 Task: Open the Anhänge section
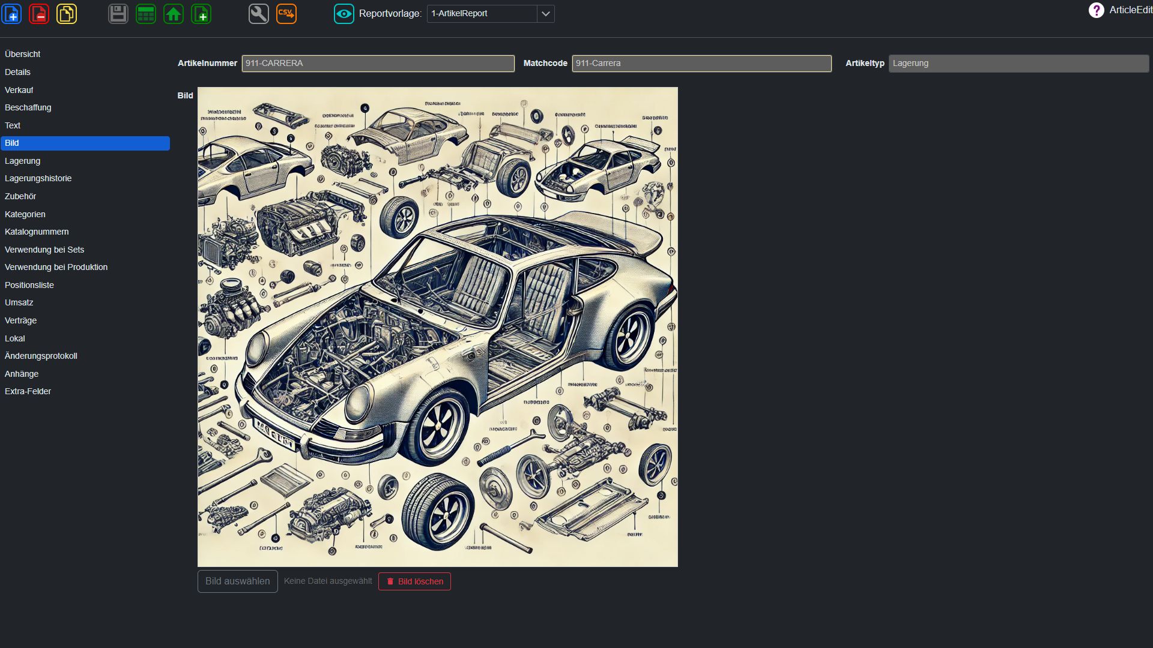(85, 374)
